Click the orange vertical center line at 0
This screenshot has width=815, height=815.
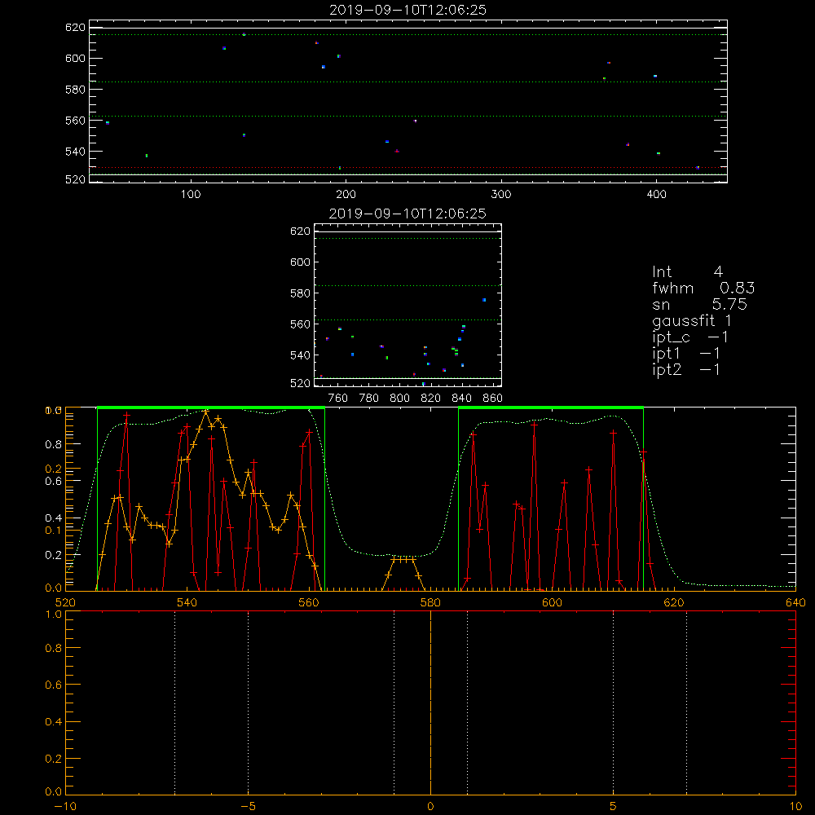pyautogui.click(x=430, y=703)
